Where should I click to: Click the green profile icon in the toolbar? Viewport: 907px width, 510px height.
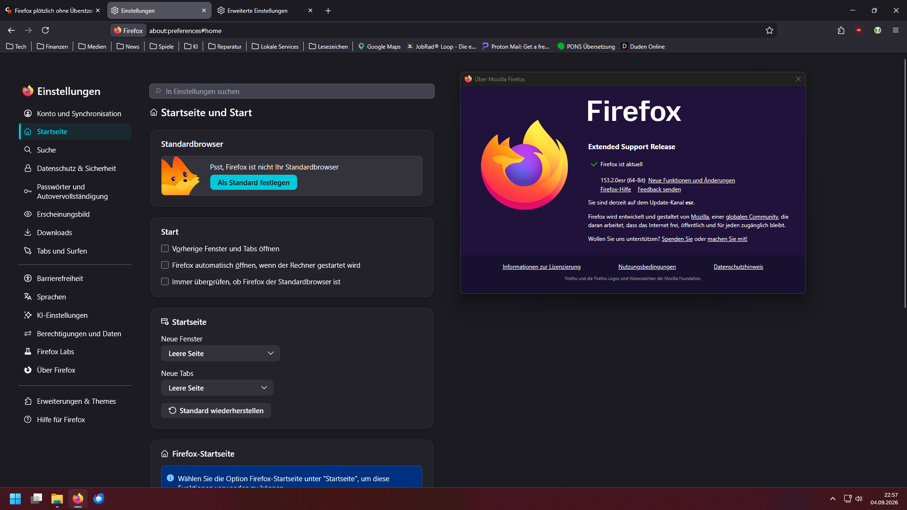click(x=878, y=31)
